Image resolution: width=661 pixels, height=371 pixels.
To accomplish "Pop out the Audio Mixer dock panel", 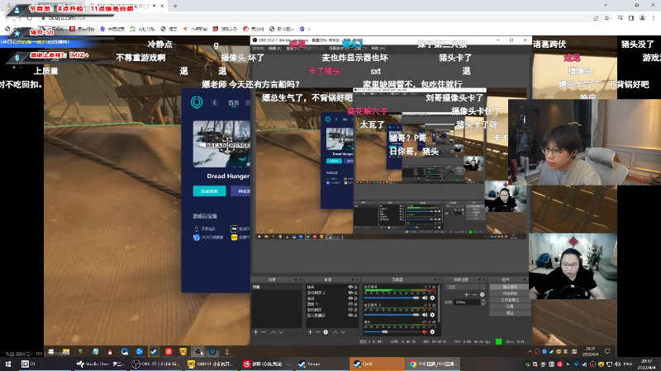I will pos(435,279).
